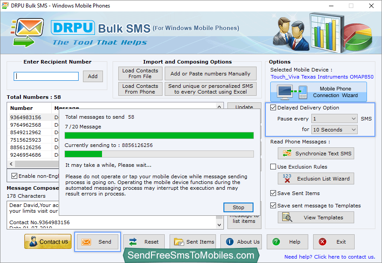The width and height of the screenshot is (382, 263).
Task: Toggle Save sent message to Templates
Action: [x=273, y=206]
